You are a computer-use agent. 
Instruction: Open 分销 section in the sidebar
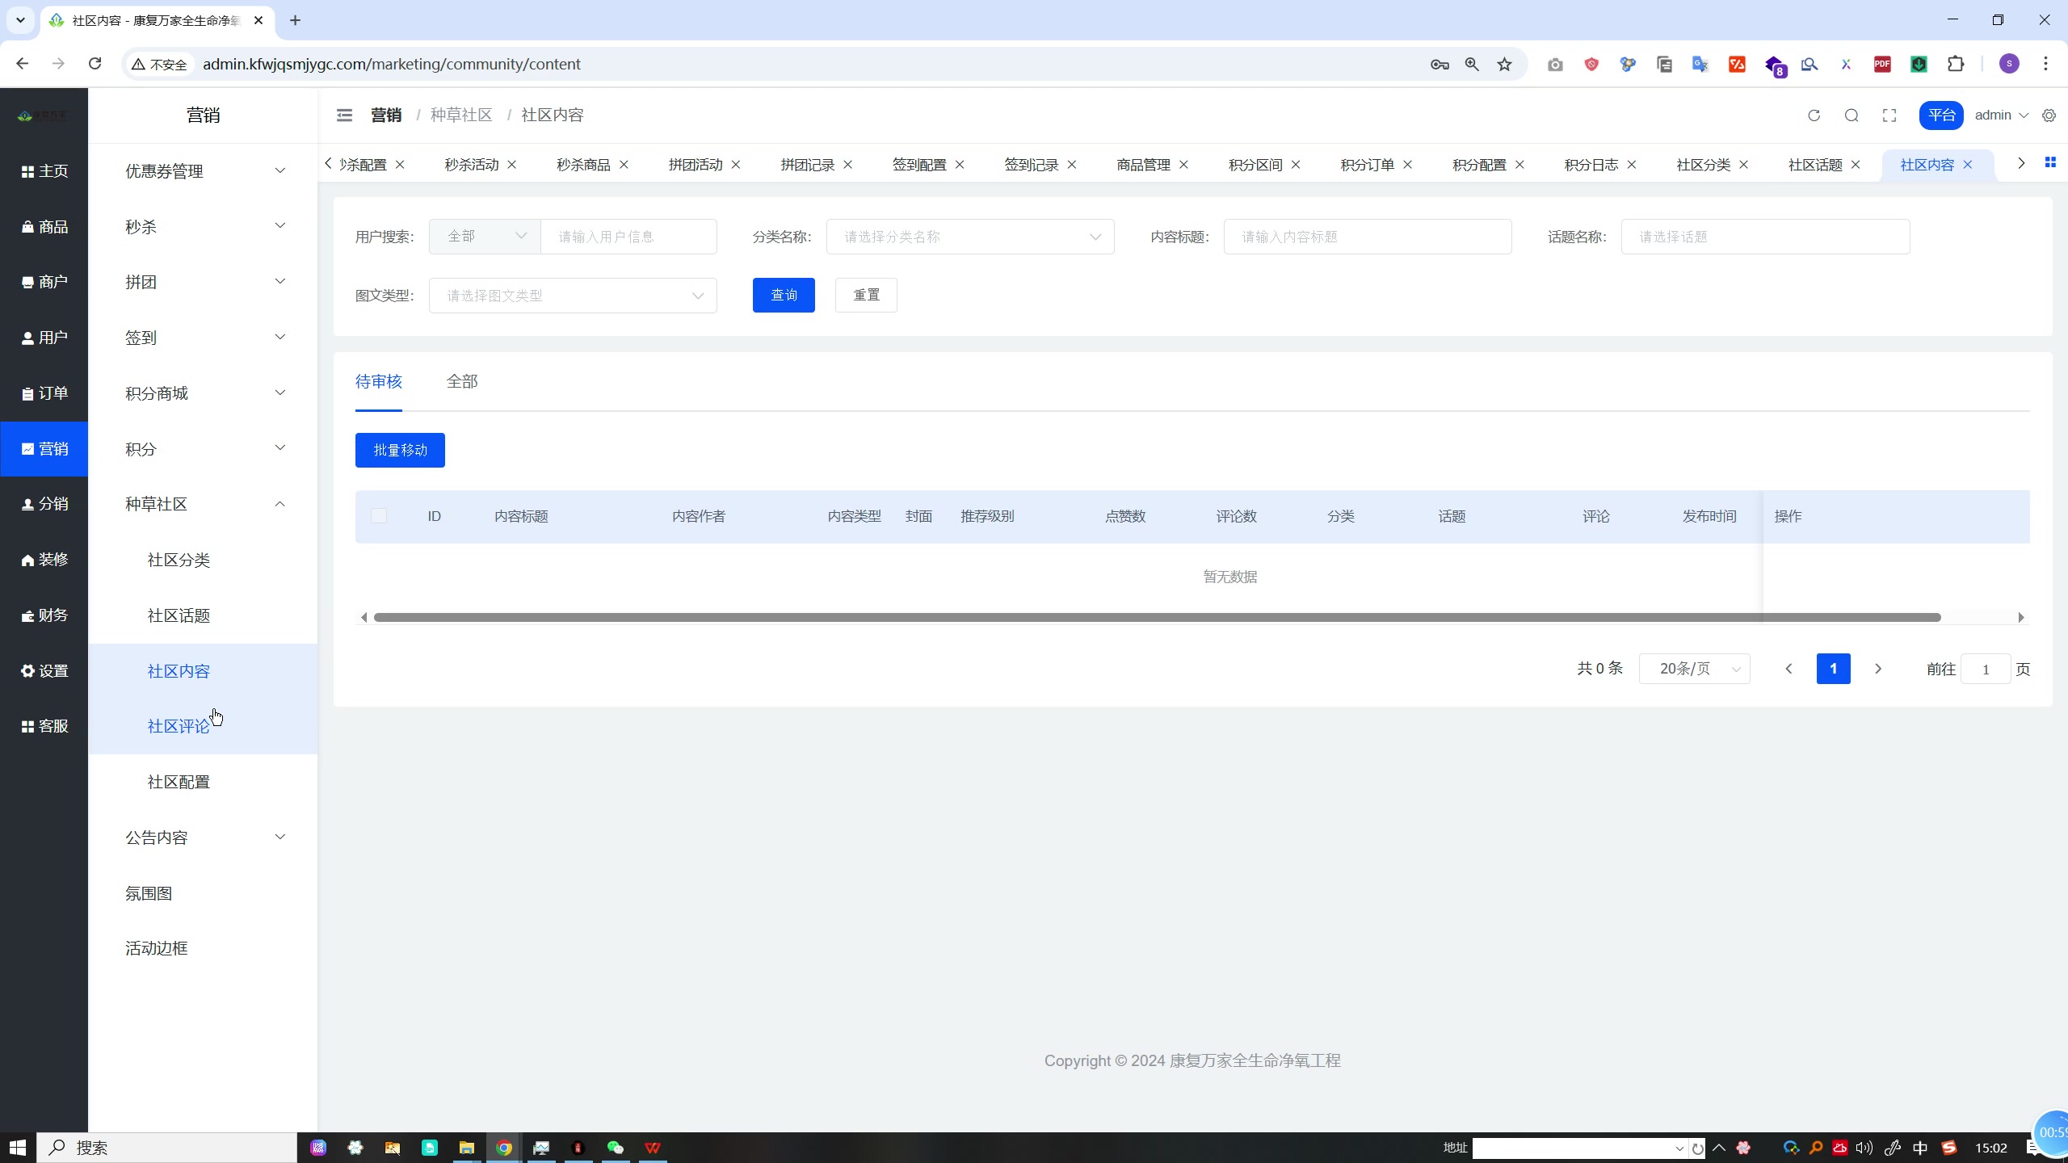pos(44,504)
